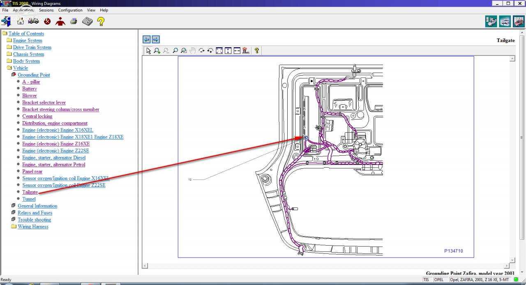Select the pointer arrow tool
The image size is (526, 285).
(149, 51)
